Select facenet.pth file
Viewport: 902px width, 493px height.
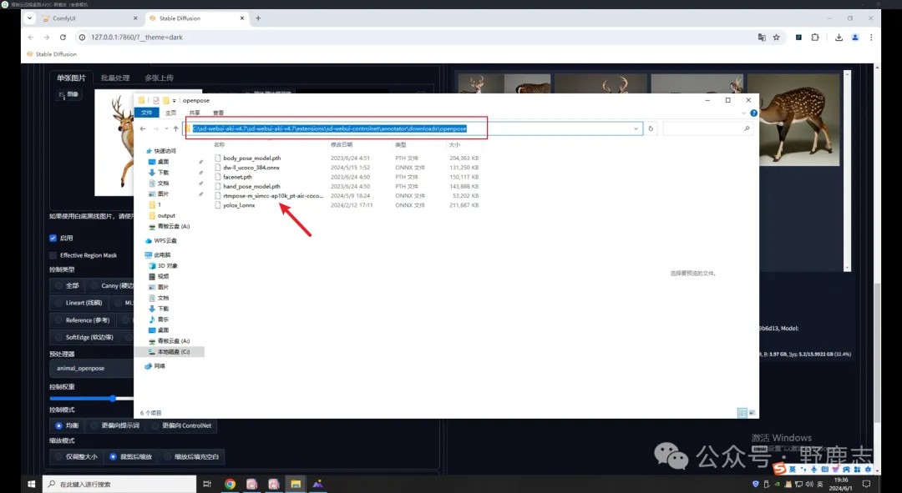click(x=237, y=177)
